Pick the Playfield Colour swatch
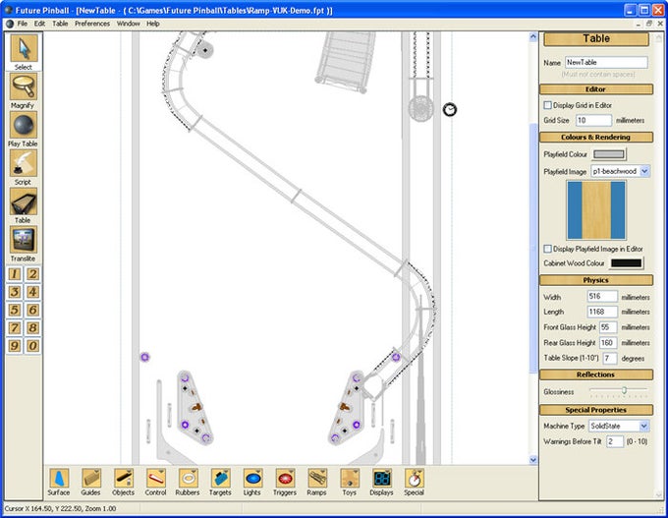This screenshot has width=668, height=518. [609, 154]
